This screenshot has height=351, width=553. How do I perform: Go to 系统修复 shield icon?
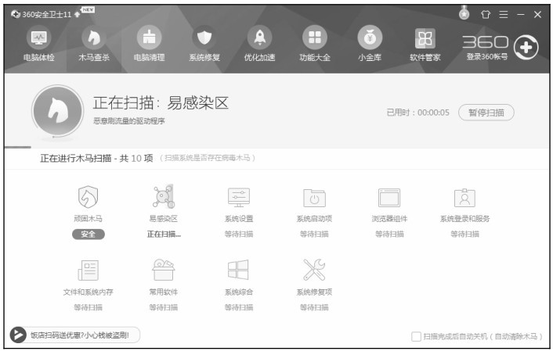point(204,38)
